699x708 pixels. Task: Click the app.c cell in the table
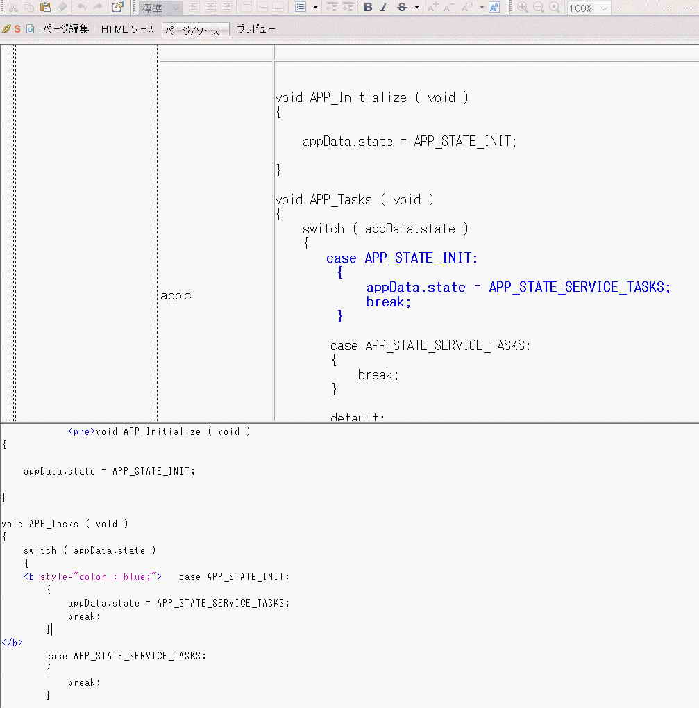(176, 296)
